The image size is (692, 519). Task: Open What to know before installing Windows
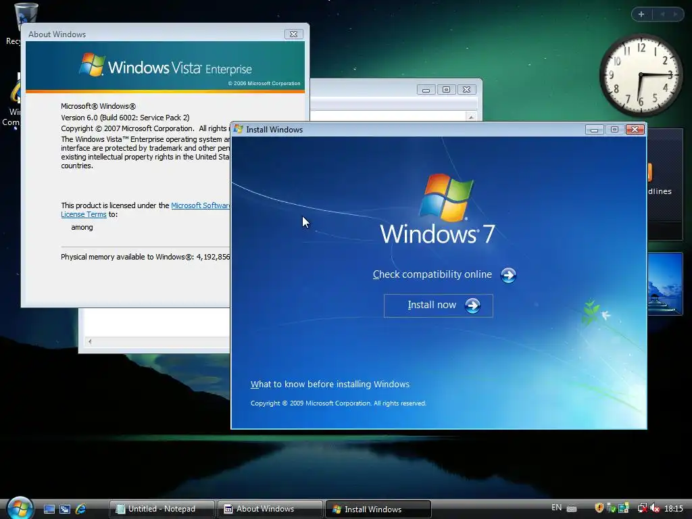point(330,385)
